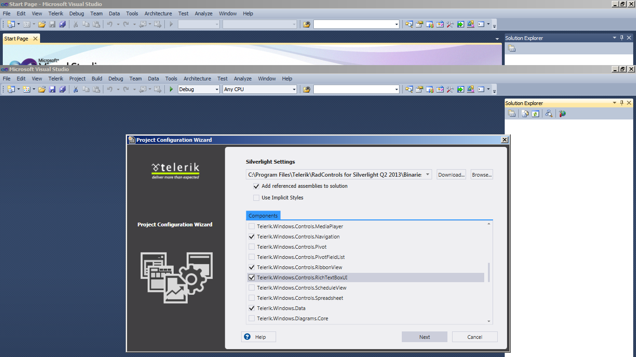Click Refresh icon in front Solution Explorer panel
Viewport: 636px width, 357px height.
tap(535, 113)
